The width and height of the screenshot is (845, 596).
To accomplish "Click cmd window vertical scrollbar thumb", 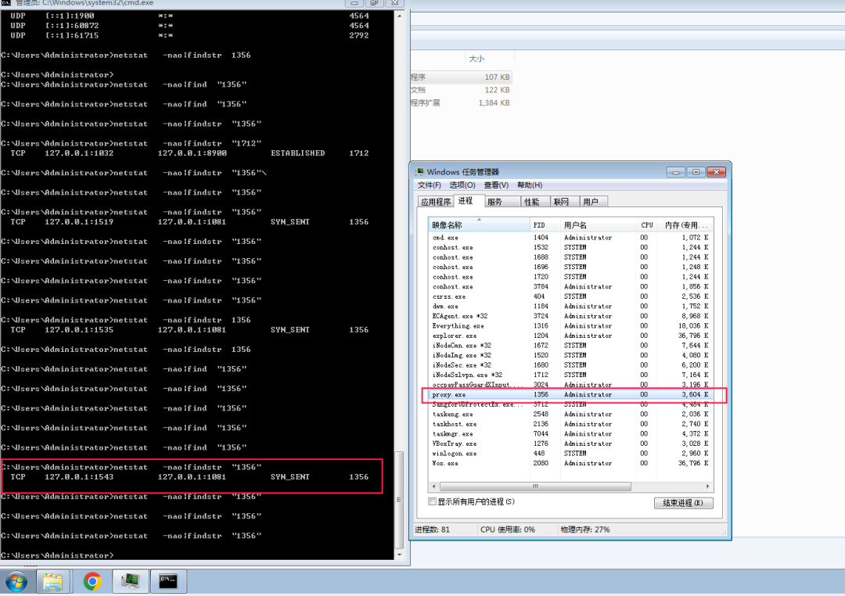I will click(x=399, y=500).
